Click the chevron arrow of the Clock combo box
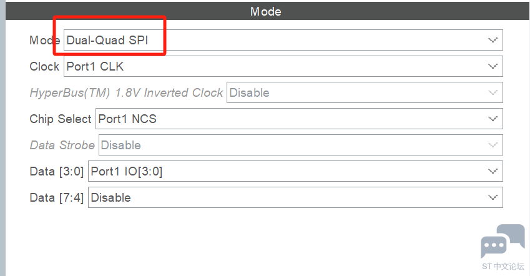The height and width of the screenshot is (276, 530). click(493, 66)
